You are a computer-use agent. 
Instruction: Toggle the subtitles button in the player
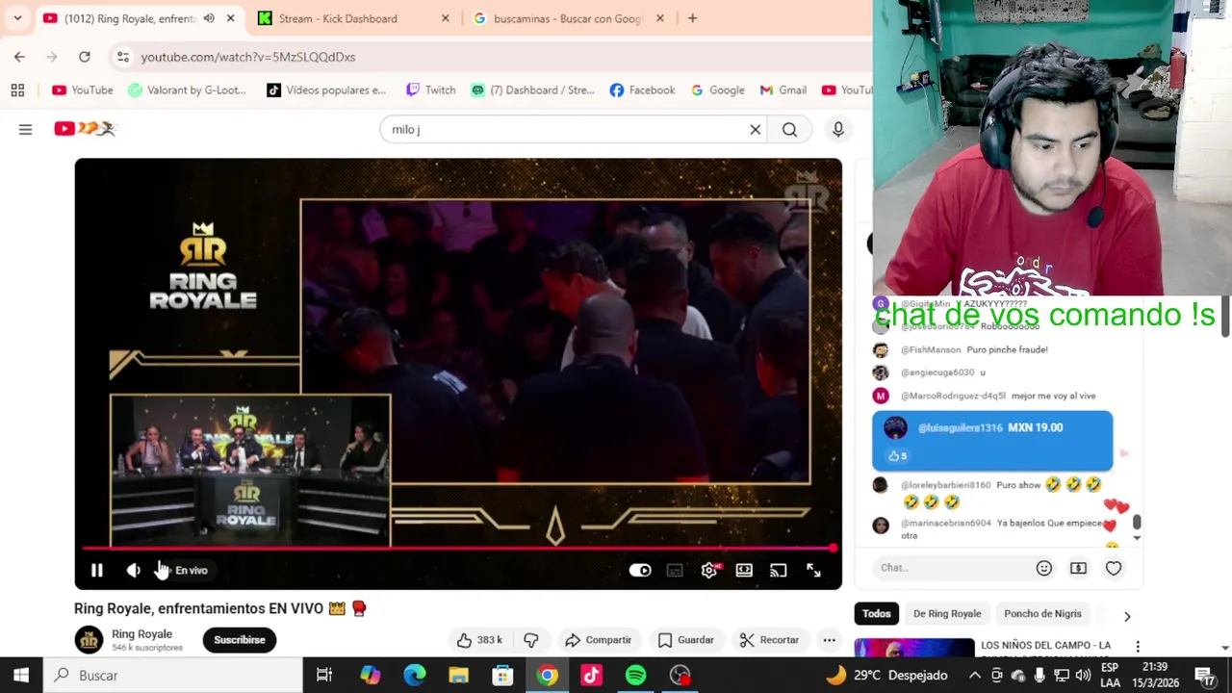coord(675,571)
